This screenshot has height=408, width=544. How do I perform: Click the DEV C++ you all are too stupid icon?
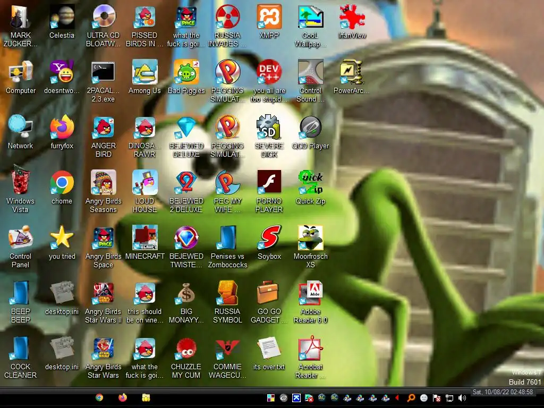(x=269, y=81)
